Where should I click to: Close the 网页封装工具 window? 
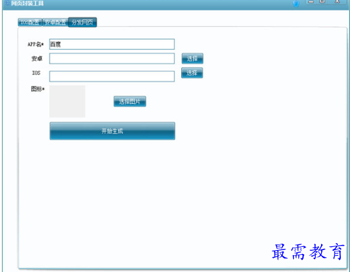337,2
